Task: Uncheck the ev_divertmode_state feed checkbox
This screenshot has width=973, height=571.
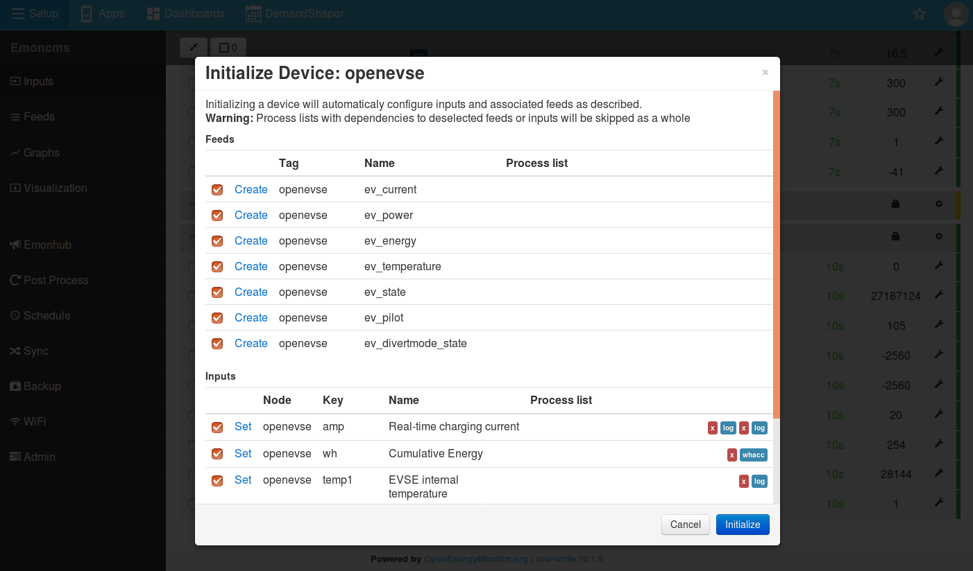Action: click(217, 344)
